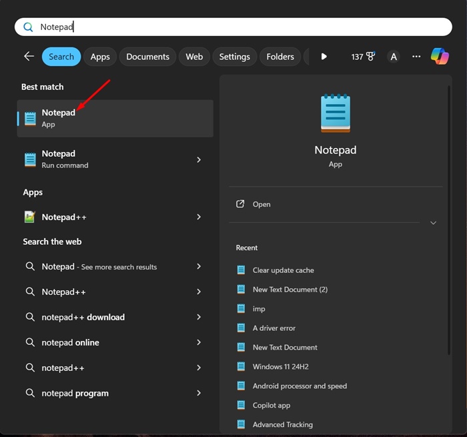467x437 pixels.
Task: Open recent file Clear update cache
Action: pyautogui.click(x=283, y=270)
